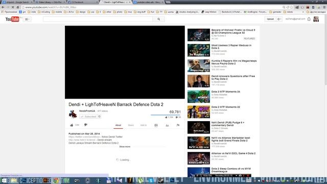
Task: Switch to the Video Library tab
Action: (x=50, y=2)
